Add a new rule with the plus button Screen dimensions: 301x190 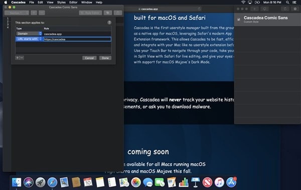pyautogui.click(x=18, y=58)
